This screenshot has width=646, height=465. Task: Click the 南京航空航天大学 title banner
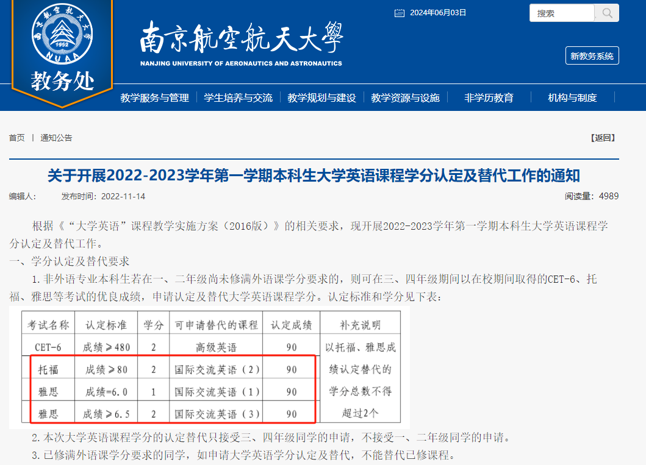[242, 44]
